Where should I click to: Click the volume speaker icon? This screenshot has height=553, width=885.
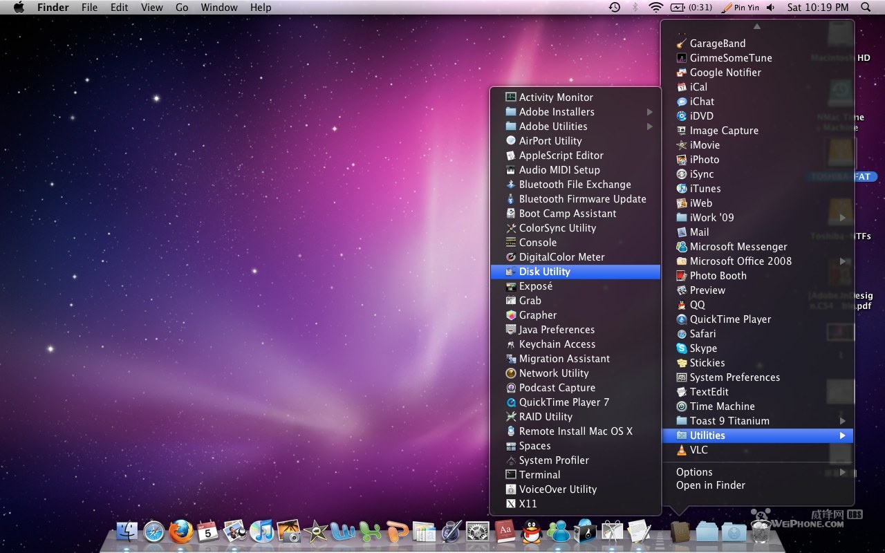tap(770, 8)
